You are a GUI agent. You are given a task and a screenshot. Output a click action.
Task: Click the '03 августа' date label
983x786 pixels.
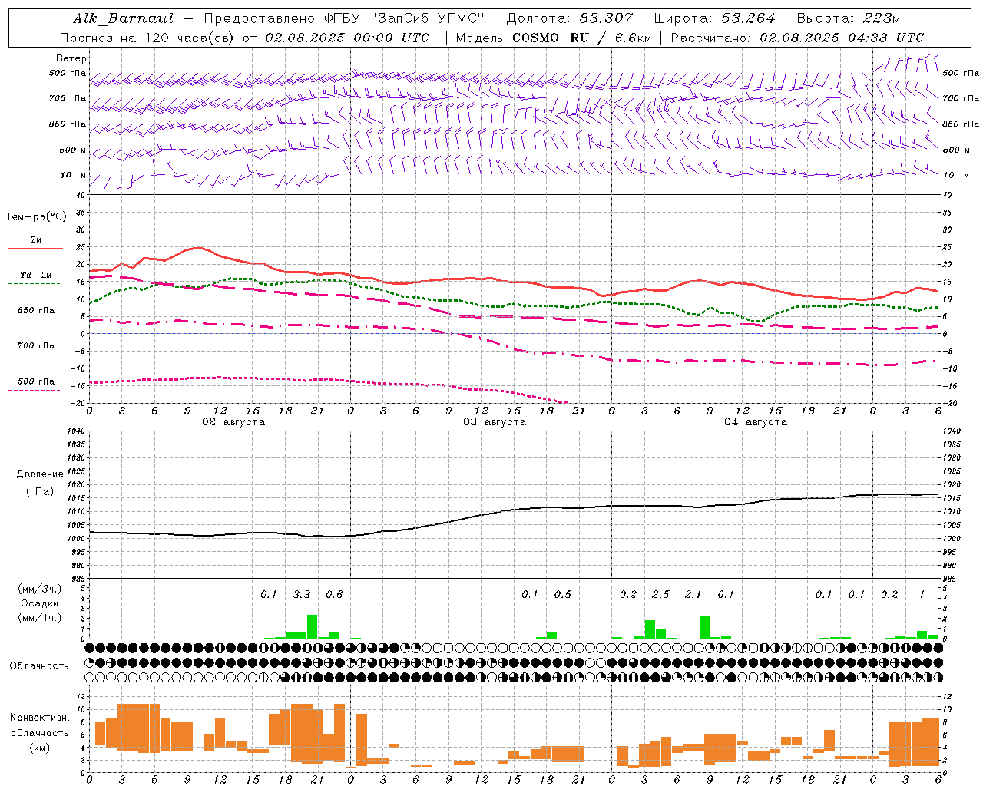pyautogui.click(x=495, y=421)
